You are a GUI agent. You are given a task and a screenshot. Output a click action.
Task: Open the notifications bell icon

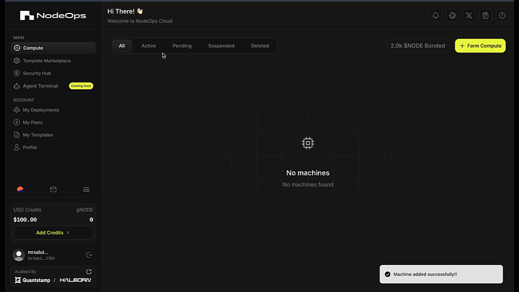point(436,16)
